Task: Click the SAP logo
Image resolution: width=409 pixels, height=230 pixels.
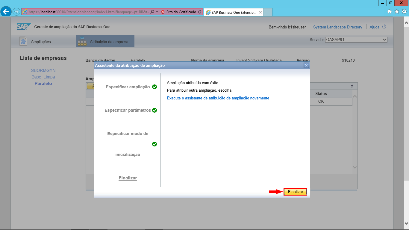Action: pos(24,27)
